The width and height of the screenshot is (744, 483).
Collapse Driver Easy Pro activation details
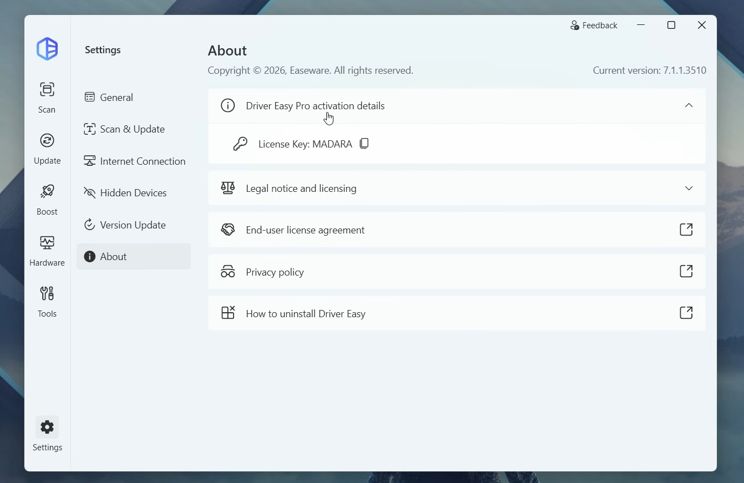(x=689, y=105)
